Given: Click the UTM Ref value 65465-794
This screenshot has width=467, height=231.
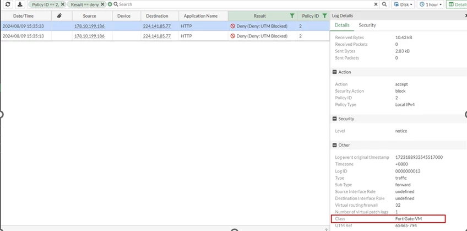Looking at the screenshot, I should pyautogui.click(x=406, y=226).
